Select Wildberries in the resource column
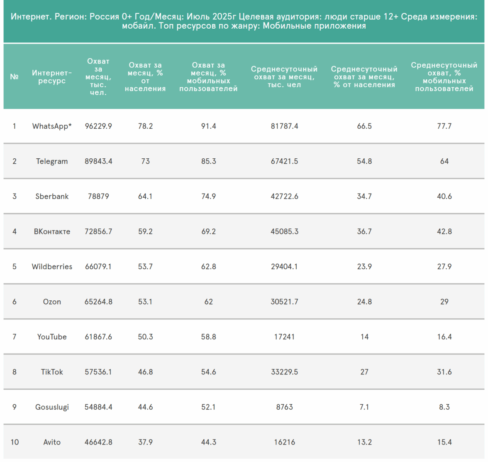This screenshot has width=488, height=462. [x=52, y=267]
